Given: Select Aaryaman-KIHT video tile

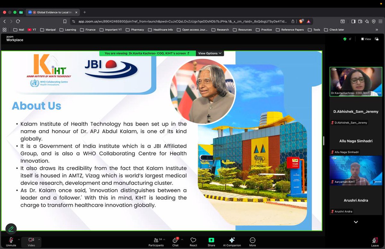Looking at the screenshot, I should tap(356, 170).
